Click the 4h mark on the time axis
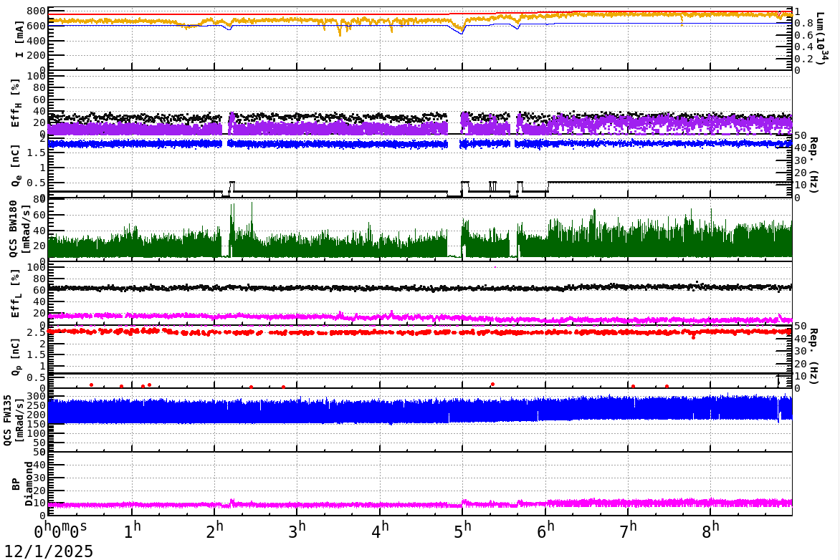 click(381, 528)
